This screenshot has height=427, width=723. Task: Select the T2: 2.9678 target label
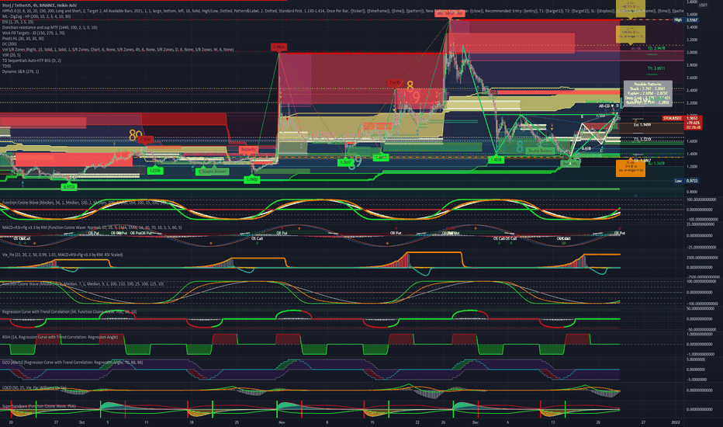point(656,48)
